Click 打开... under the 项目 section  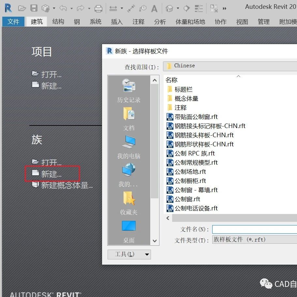coord(47,74)
